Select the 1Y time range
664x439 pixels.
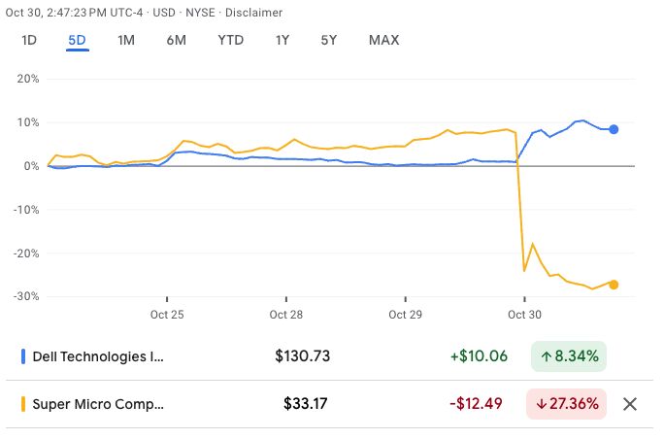(x=282, y=40)
